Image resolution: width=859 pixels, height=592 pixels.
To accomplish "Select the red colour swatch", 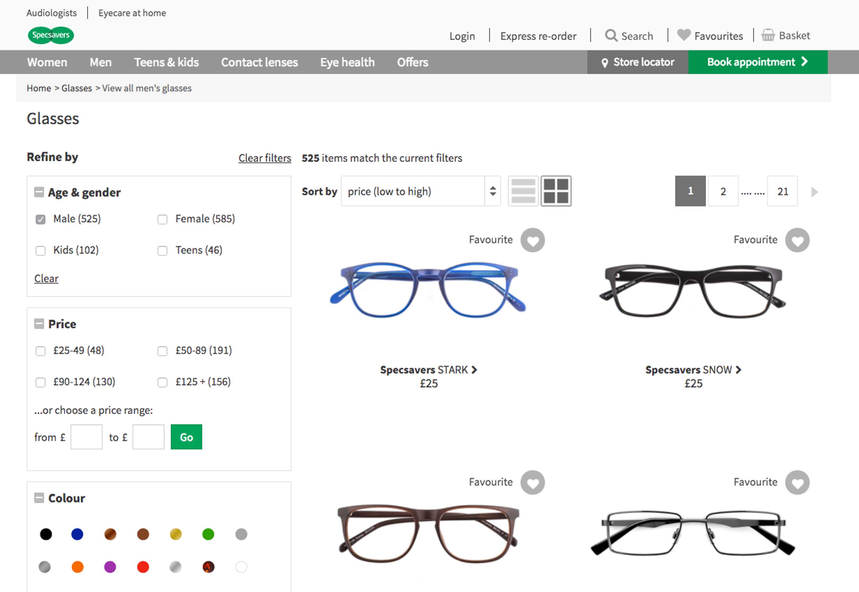I will 143,567.
